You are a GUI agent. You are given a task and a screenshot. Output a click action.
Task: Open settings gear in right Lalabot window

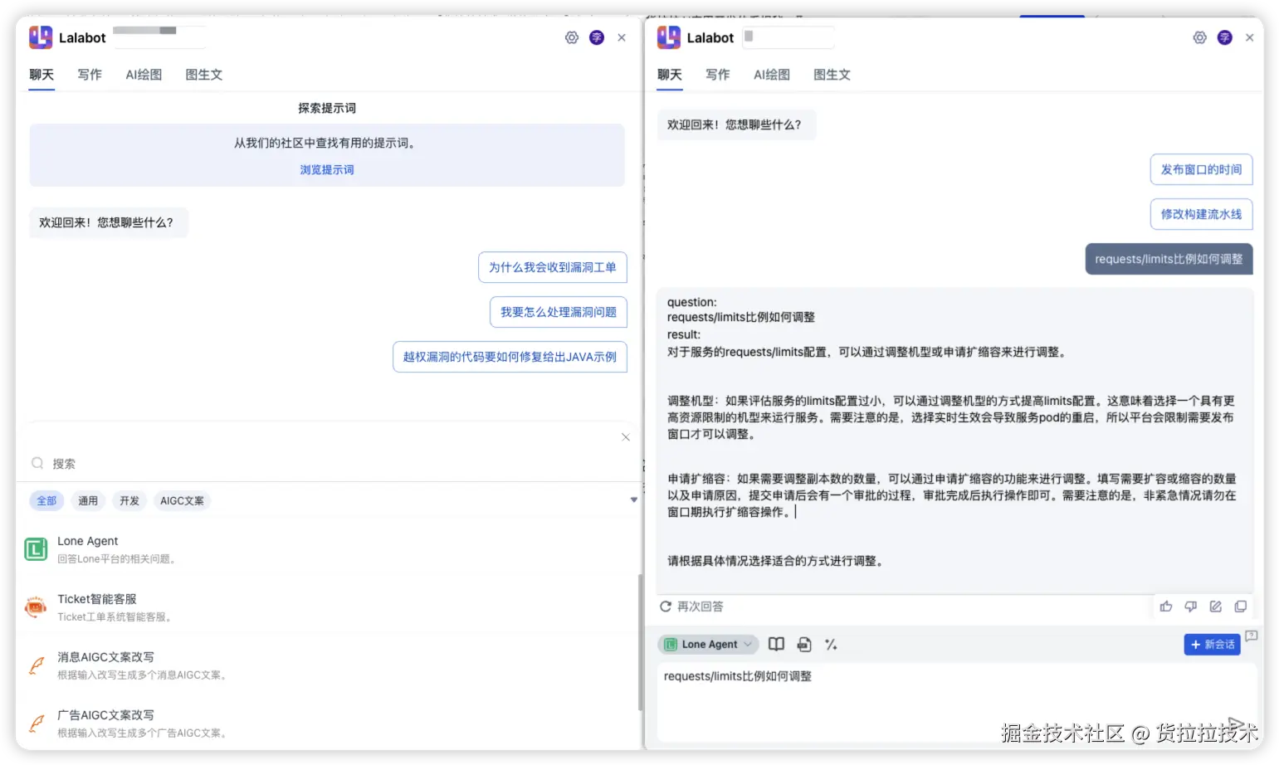[1199, 37]
